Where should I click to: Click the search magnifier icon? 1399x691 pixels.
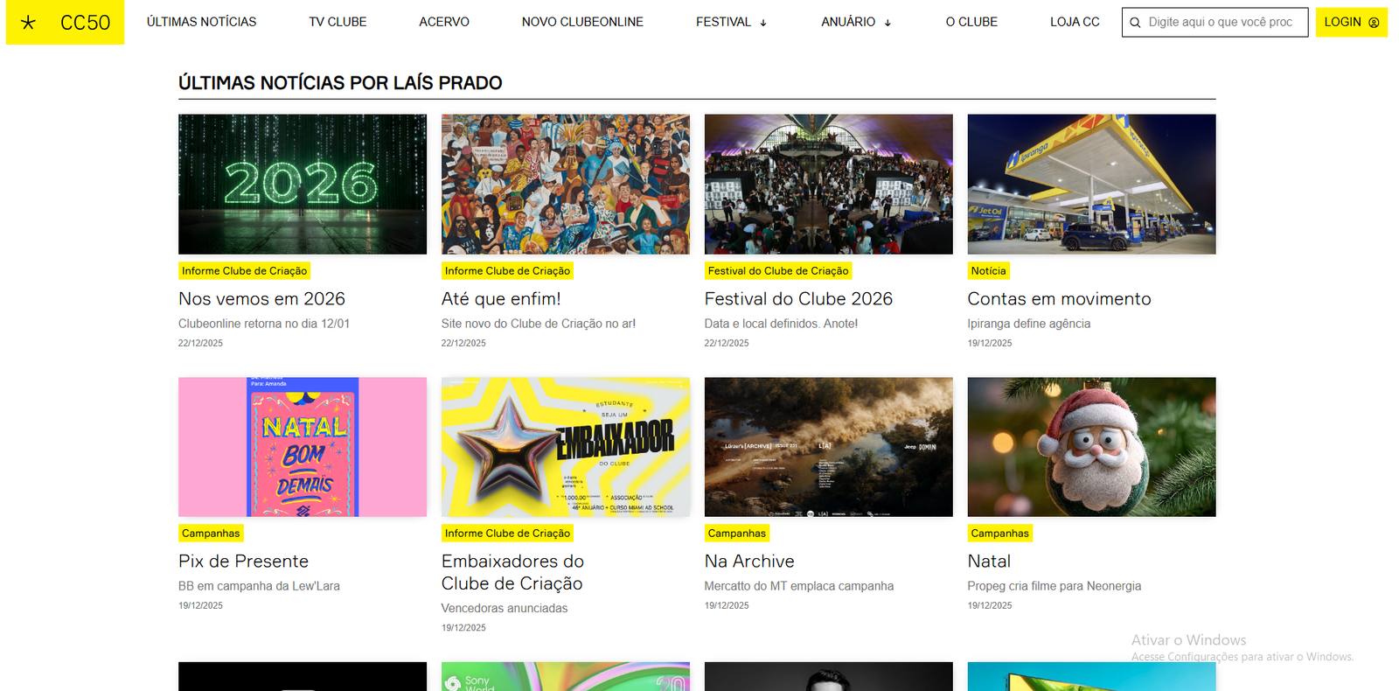click(1135, 23)
